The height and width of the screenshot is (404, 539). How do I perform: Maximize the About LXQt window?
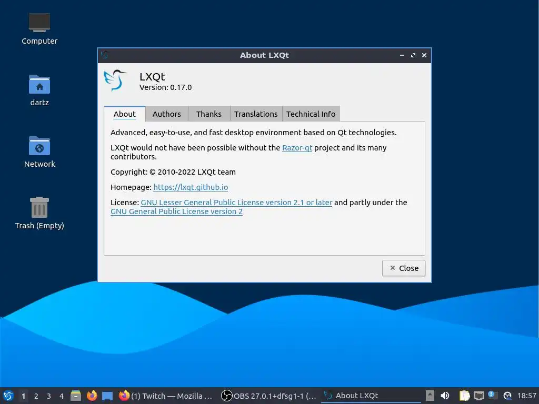coord(413,55)
